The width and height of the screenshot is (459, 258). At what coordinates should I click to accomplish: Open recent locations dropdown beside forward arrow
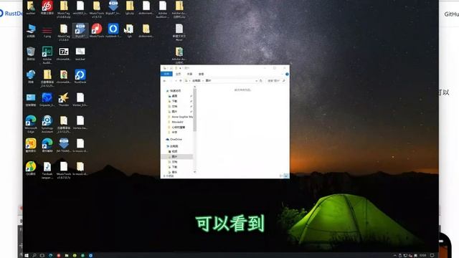pyautogui.click(x=176, y=81)
